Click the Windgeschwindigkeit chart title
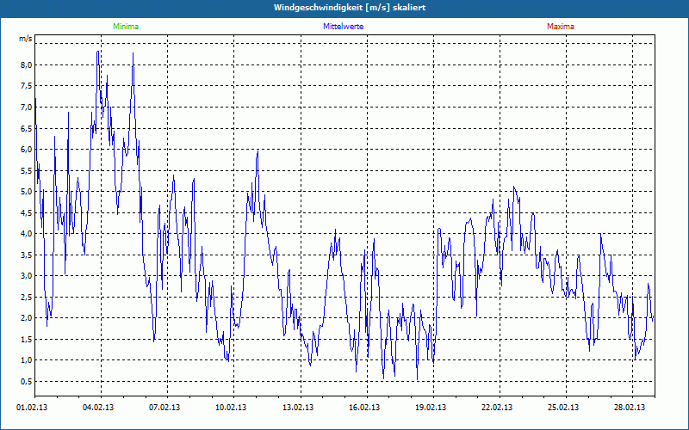The width and height of the screenshot is (689, 430). click(x=350, y=8)
